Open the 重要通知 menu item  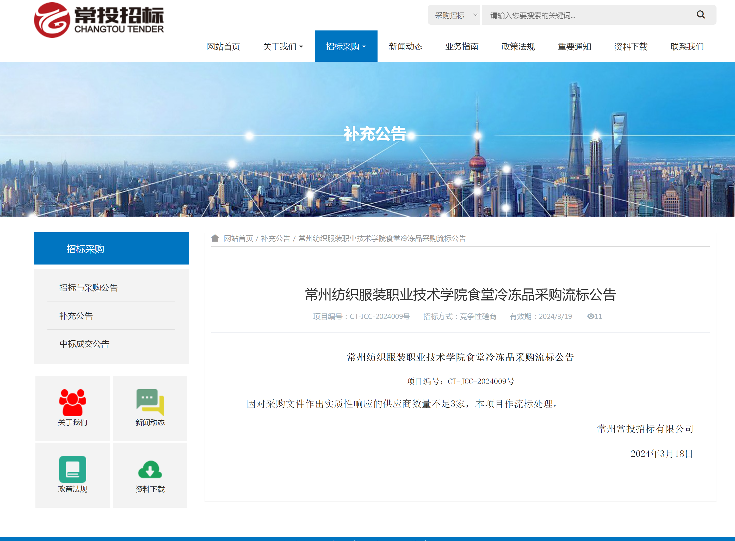coord(574,47)
